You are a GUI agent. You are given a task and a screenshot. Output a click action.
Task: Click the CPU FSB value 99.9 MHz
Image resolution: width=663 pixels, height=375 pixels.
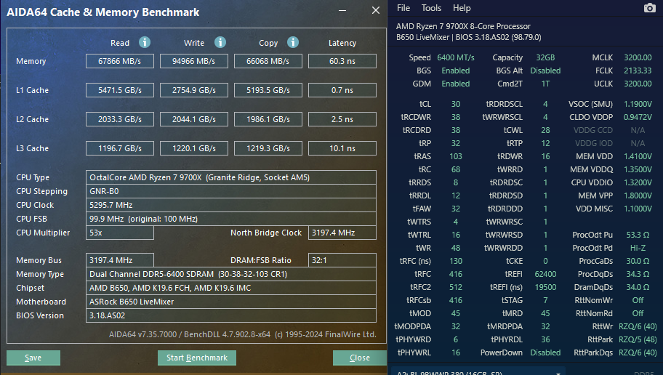click(x=231, y=219)
